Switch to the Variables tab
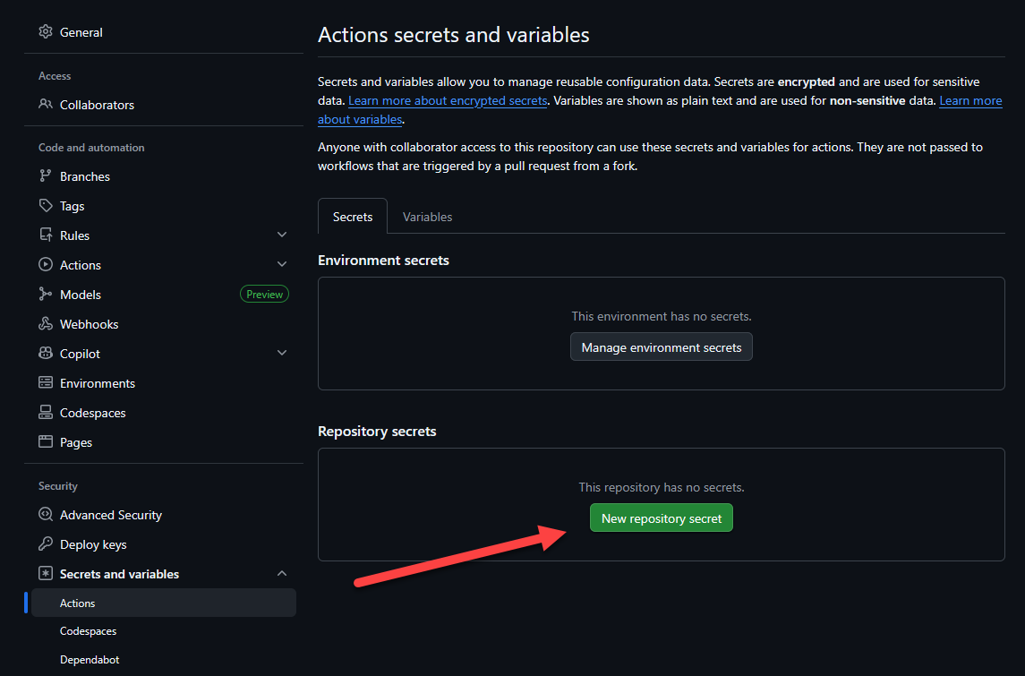 click(427, 217)
